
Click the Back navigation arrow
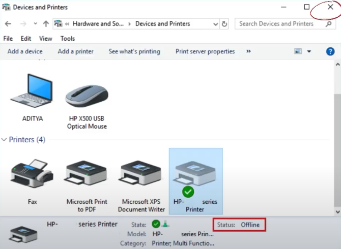8,24
